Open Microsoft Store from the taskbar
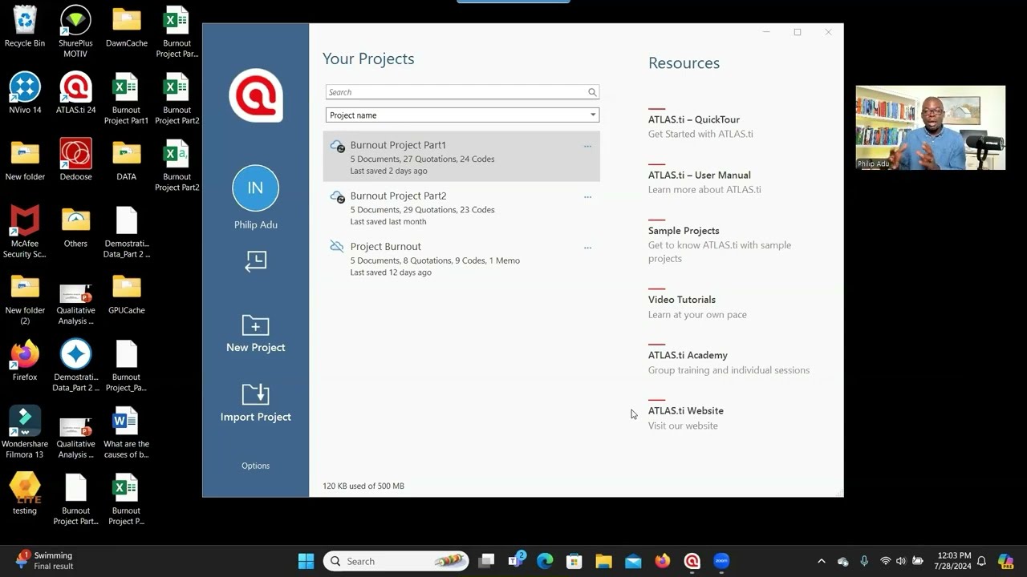The image size is (1027, 577). coord(574,561)
